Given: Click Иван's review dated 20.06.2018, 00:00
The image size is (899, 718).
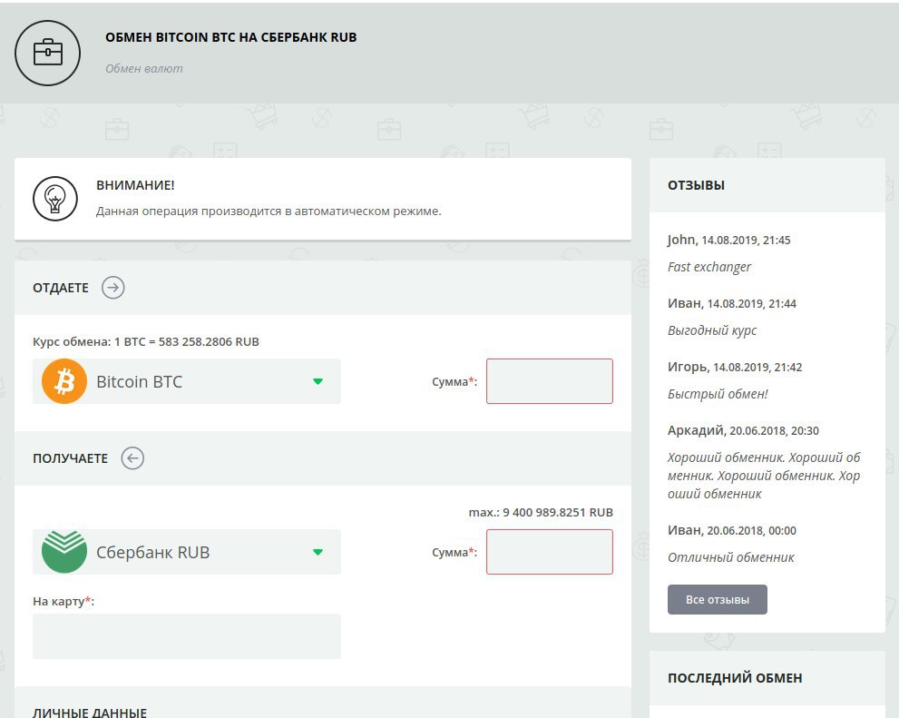Looking at the screenshot, I should [731, 530].
